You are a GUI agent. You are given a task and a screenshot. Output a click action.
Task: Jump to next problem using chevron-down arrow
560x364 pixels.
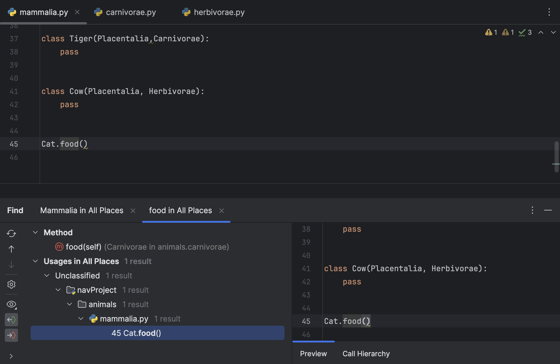(553, 32)
